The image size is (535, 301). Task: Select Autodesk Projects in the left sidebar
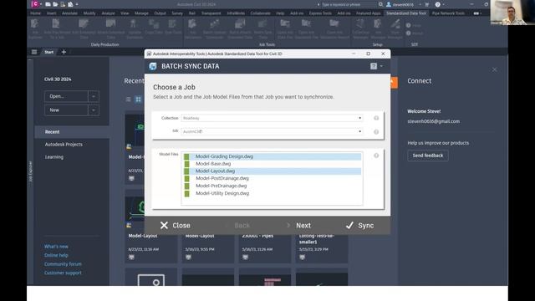(64, 145)
